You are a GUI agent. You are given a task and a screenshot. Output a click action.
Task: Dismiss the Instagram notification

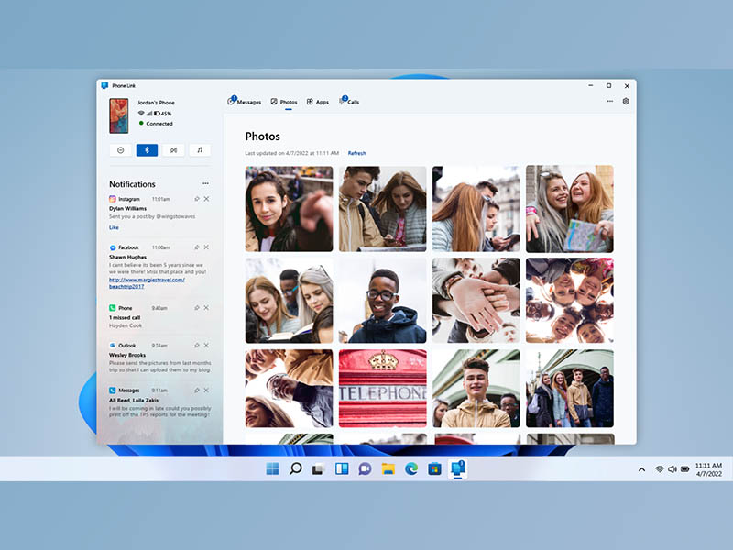click(x=206, y=199)
